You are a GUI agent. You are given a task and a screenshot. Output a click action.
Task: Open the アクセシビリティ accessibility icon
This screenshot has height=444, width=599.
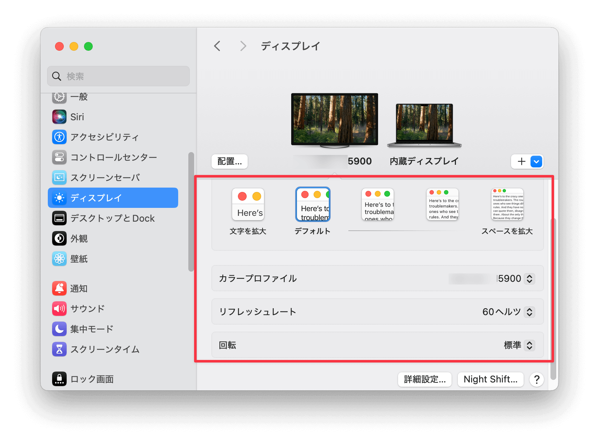tap(59, 137)
